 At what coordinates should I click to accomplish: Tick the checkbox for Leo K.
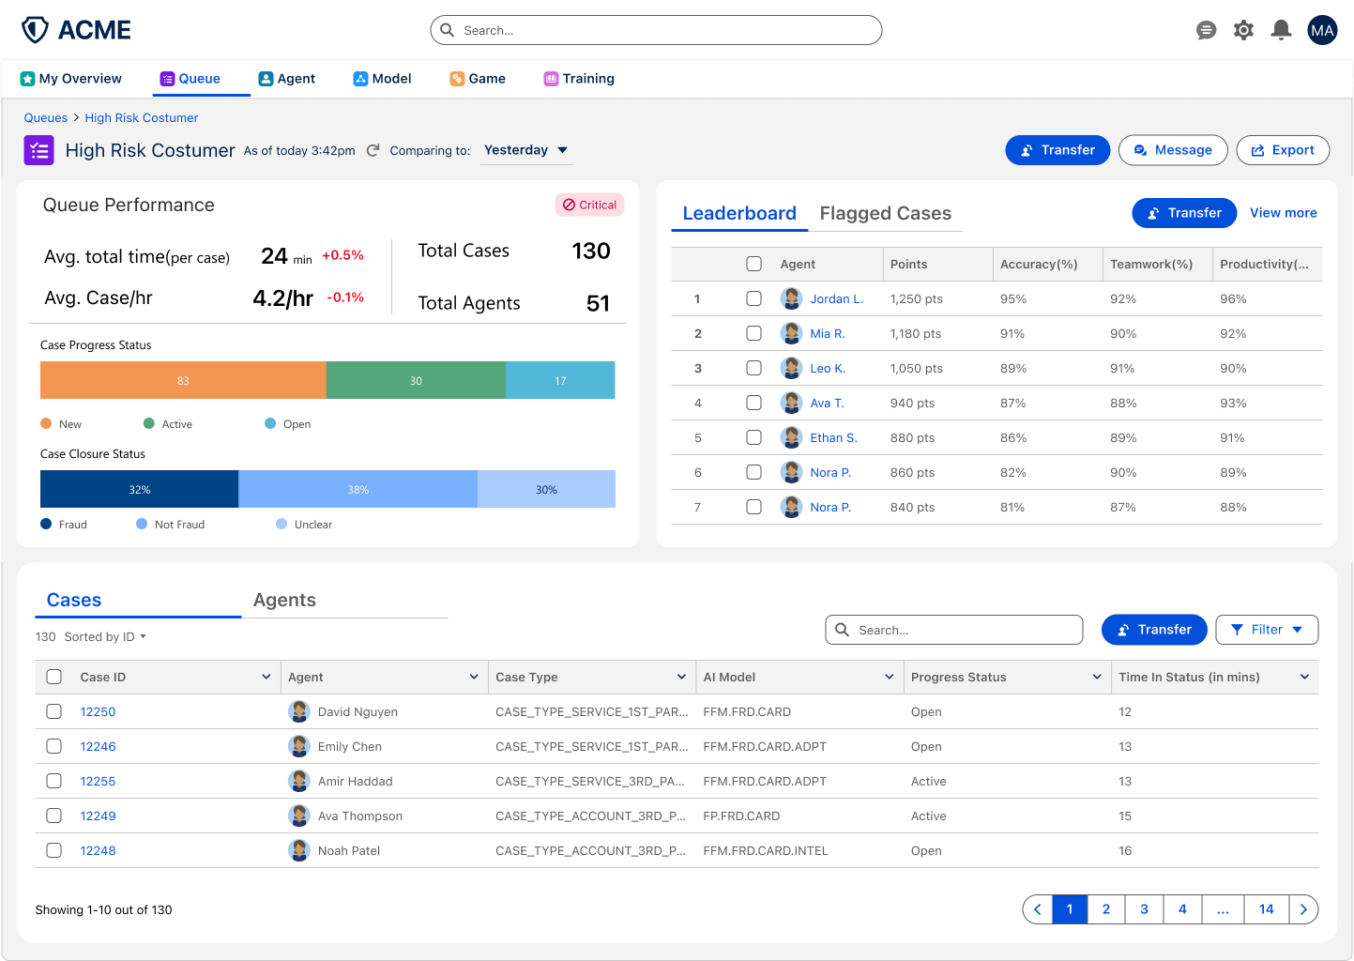coord(753,368)
